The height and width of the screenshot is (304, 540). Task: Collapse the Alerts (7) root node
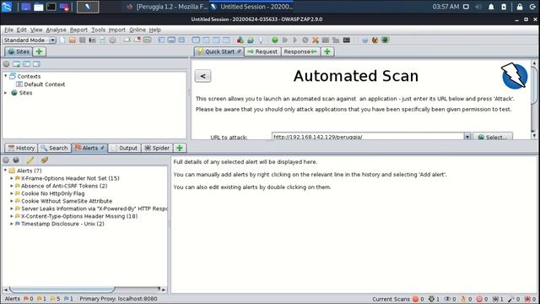point(6,171)
